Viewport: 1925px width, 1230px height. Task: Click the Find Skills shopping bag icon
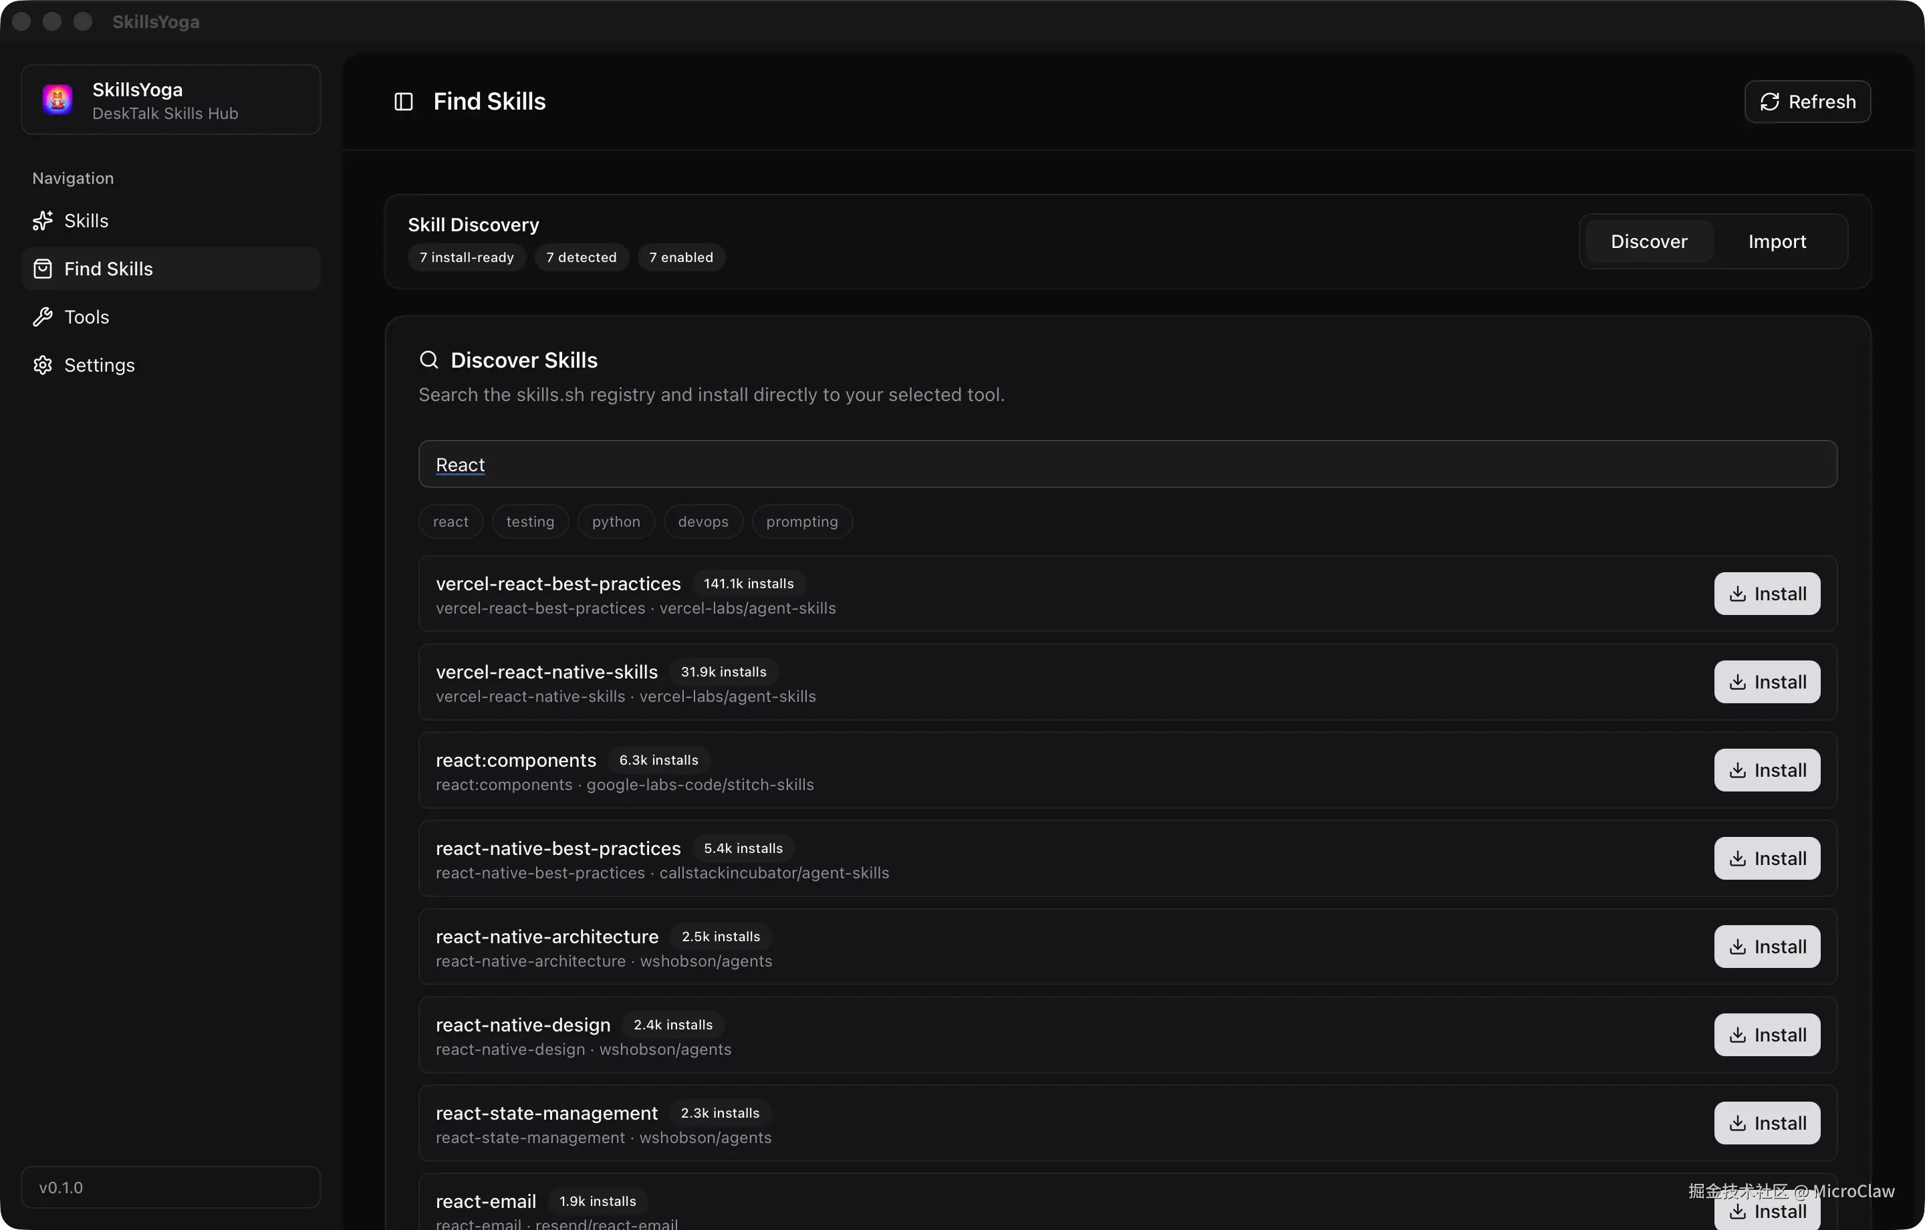coord(42,269)
